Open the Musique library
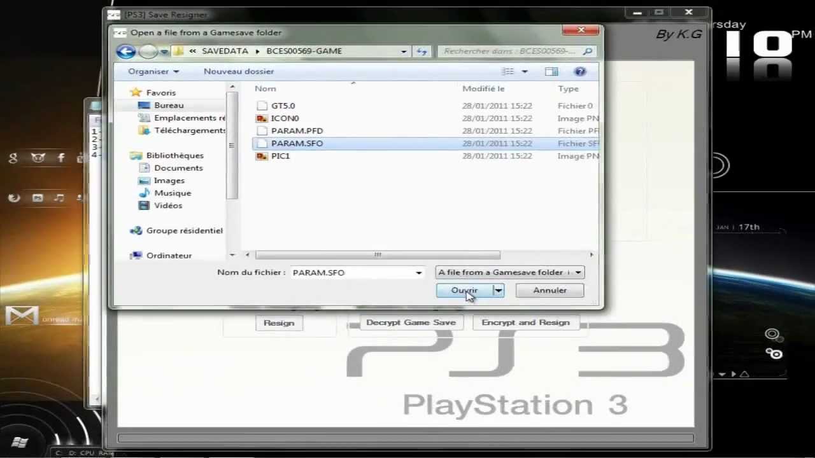Image resolution: width=815 pixels, height=458 pixels. coord(173,193)
